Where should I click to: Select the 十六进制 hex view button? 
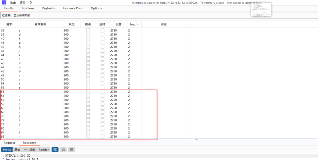pyautogui.click(x=29, y=150)
